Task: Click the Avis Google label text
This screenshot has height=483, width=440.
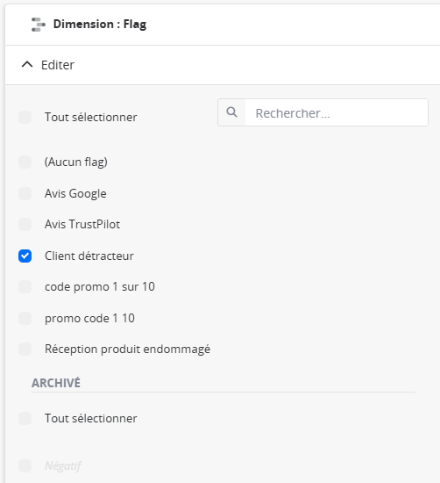Action: (75, 194)
